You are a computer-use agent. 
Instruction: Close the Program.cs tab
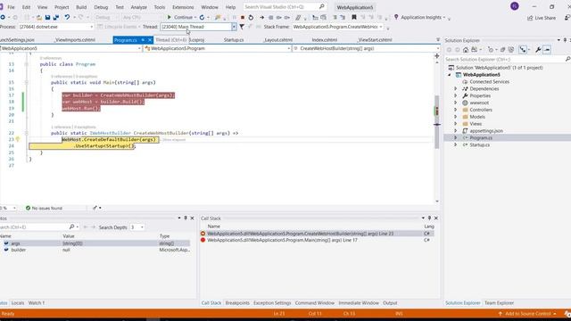click(150, 40)
